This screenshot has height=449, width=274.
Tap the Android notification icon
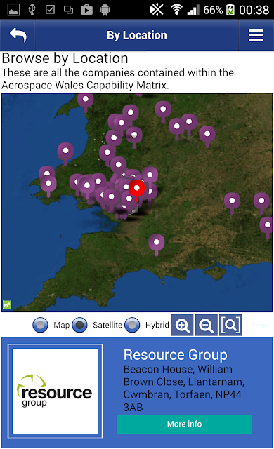tap(105, 10)
